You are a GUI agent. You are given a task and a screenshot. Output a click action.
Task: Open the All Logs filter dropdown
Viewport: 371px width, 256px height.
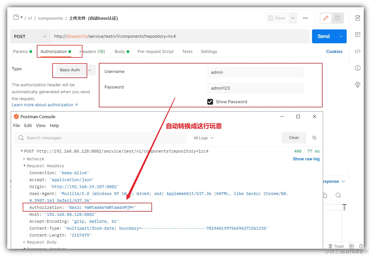tap(203, 138)
